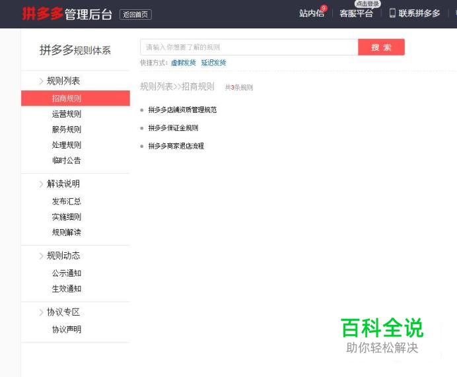Open 客服平台
This screenshot has height=377, width=457.
tap(356, 13)
